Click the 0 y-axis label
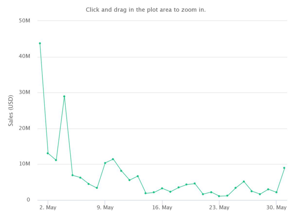Image resolution: width=292 pixels, height=219 pixels. [x=28, y=200]
